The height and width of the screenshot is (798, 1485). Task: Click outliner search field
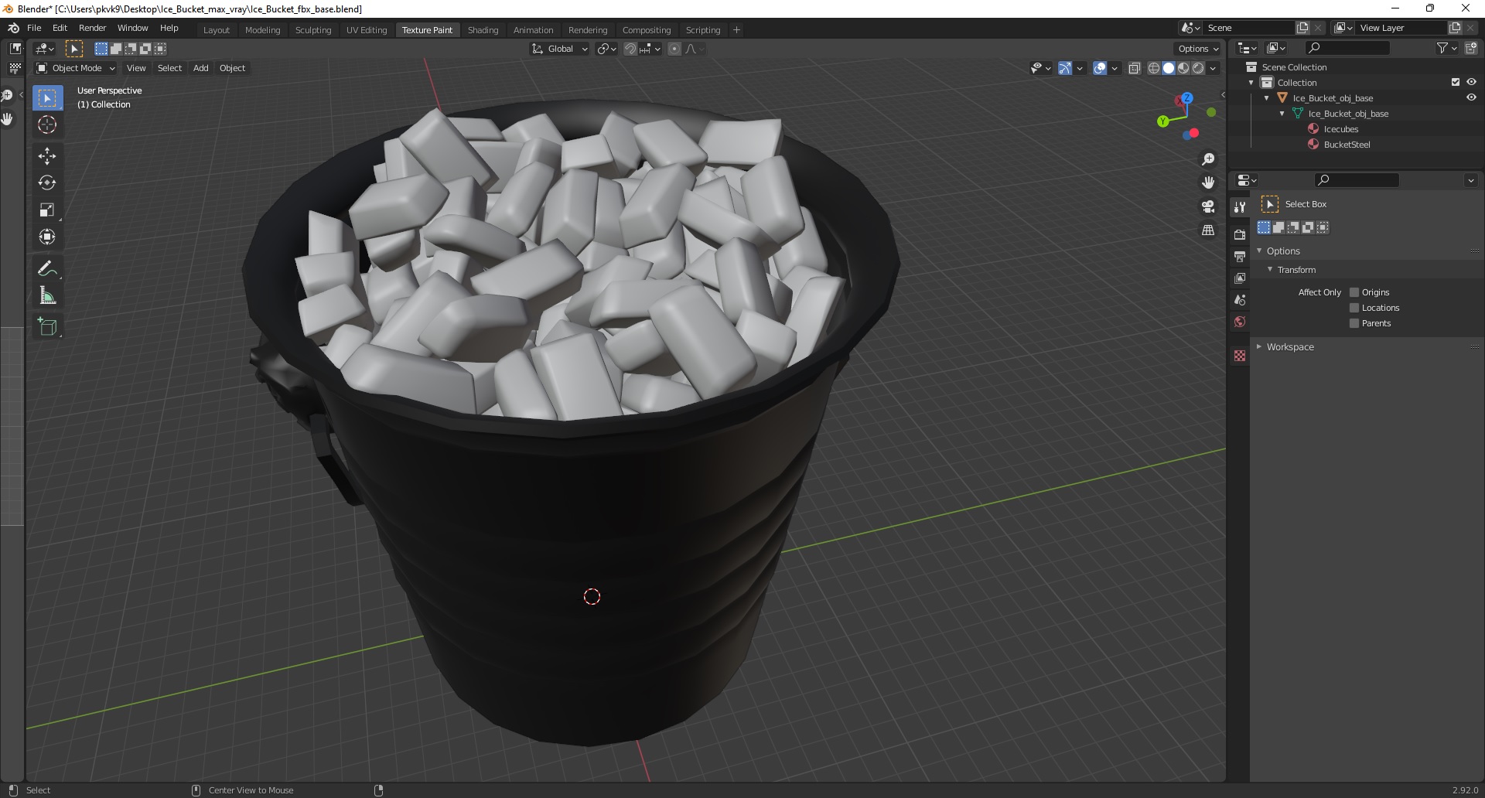point(1347,48)
